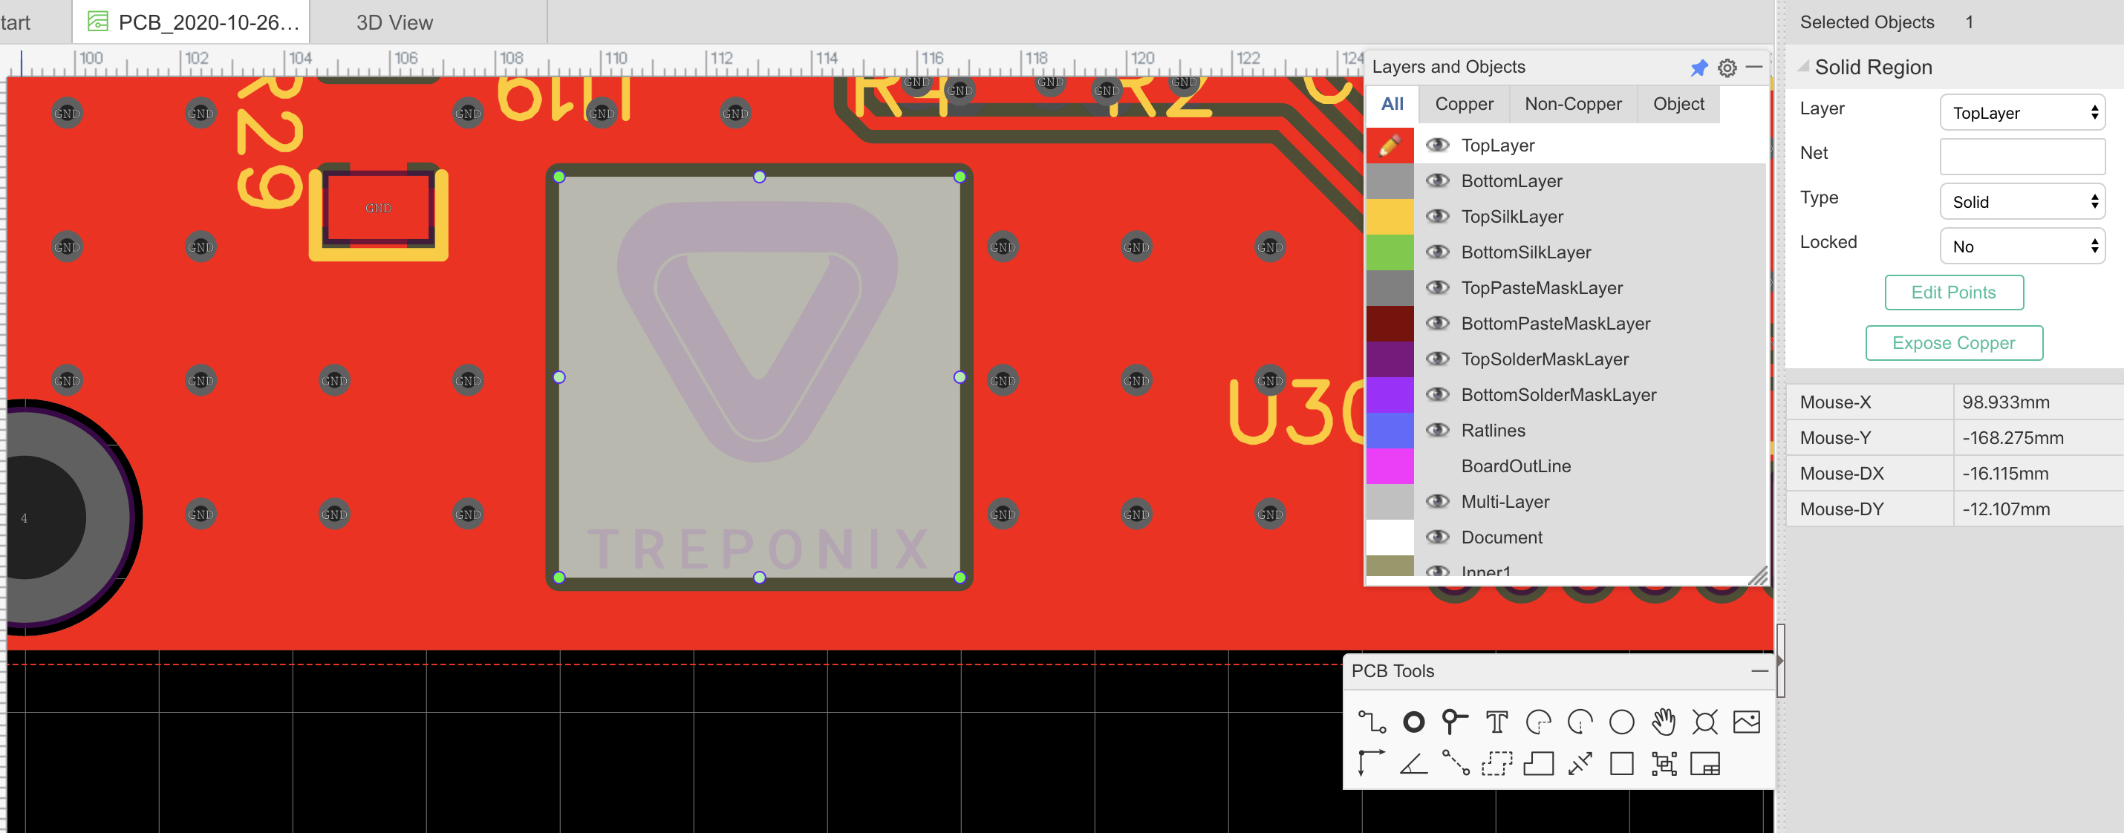Select the Rectangle tool
Screen dimensions: 2127x833
1622,764
